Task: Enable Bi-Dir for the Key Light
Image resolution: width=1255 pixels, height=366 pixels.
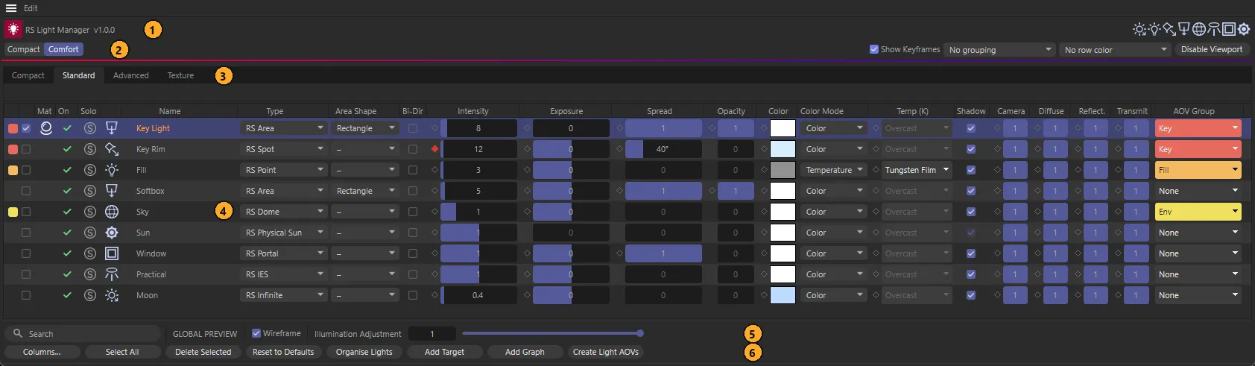Action: 413,128
